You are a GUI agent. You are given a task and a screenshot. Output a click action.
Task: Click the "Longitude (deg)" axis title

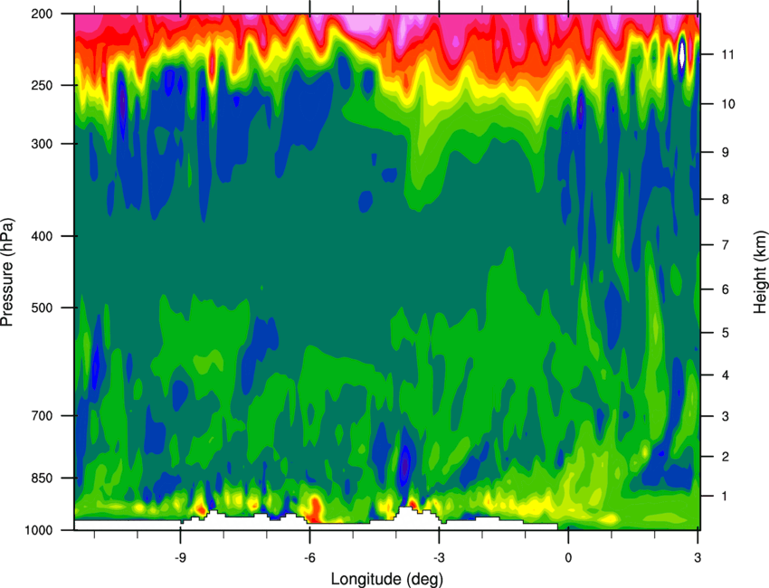[x=387, y=579]
